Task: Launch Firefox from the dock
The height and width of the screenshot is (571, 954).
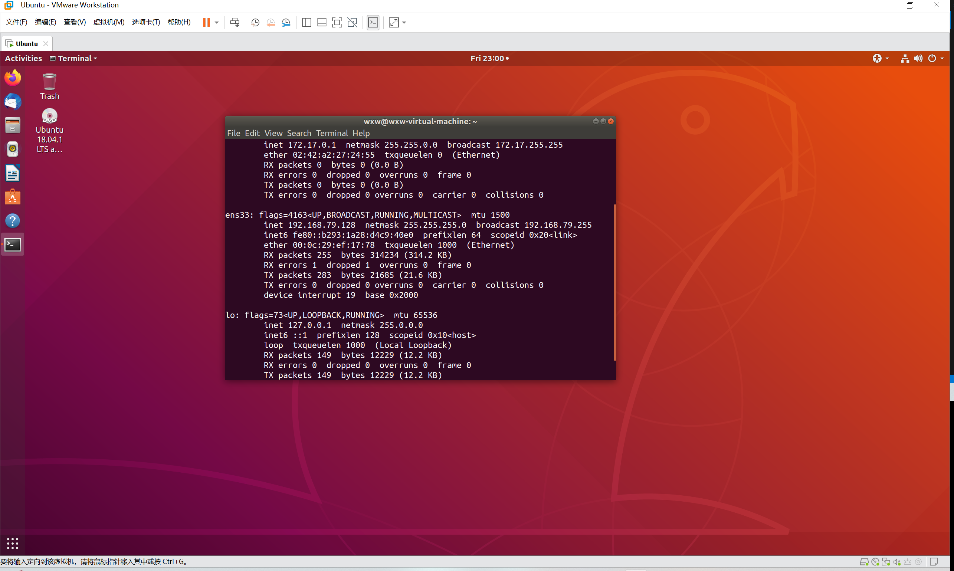Action: (13, 78)
